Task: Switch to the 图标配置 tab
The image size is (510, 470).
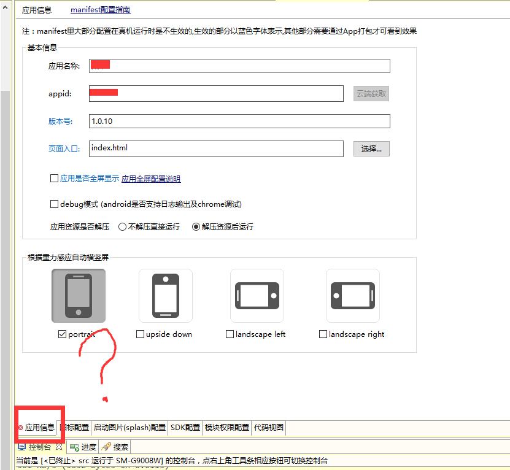Action: [x=75, y=428]
